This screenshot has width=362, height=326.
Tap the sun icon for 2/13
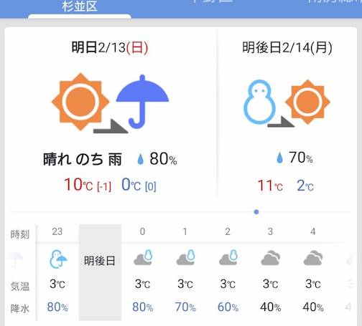pyautogui.click(x=80, y=102)
